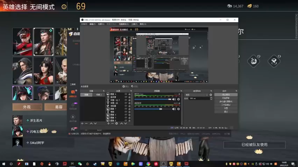Viewport: 298px width, 167px height.
Task: Open WeChat from the taskbar
Action: 80,164
